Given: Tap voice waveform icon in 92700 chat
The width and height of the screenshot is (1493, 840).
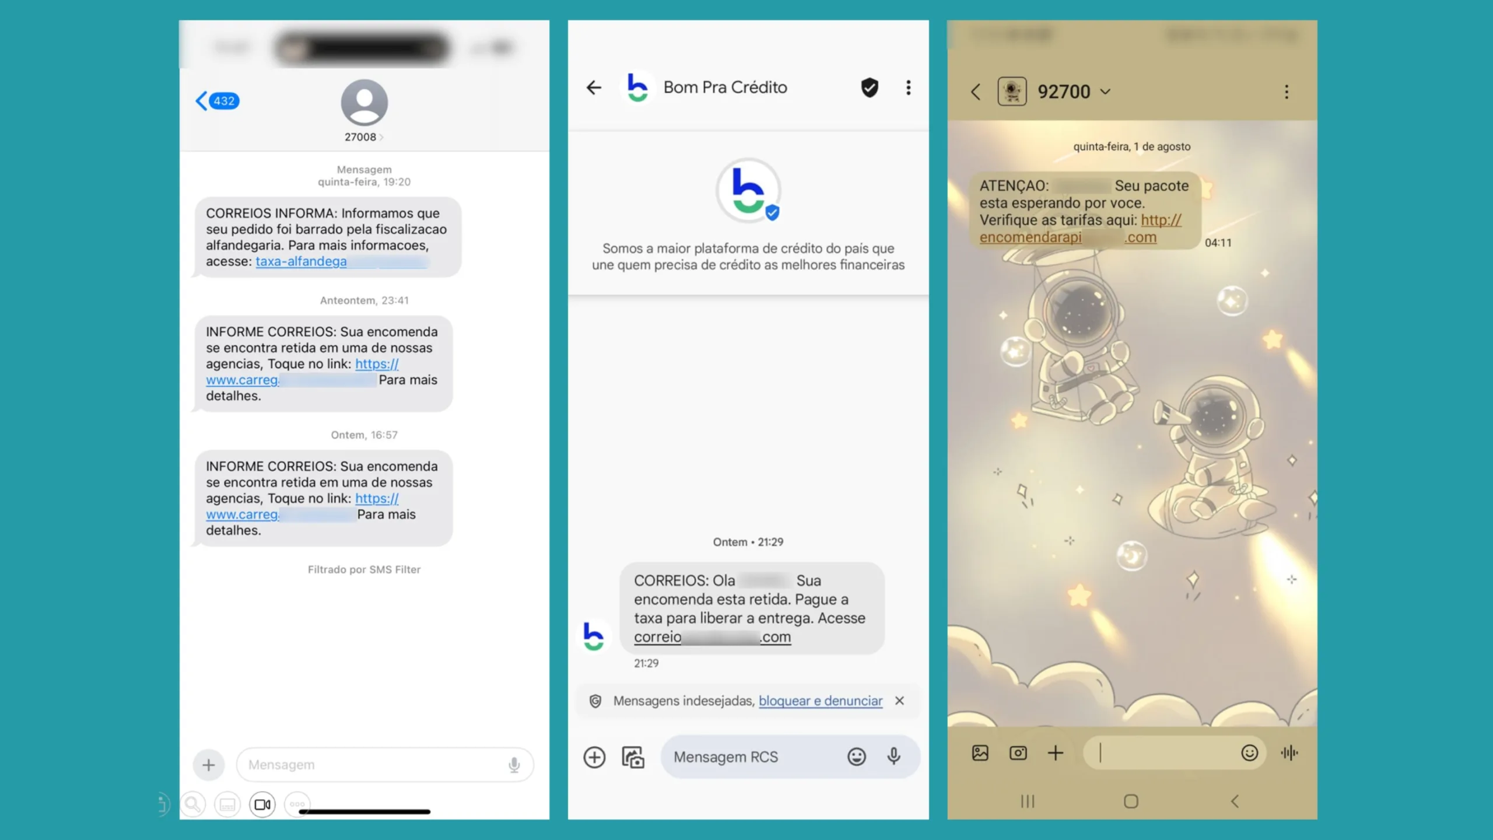Looking at the screenshot, I should [1289, 753].
